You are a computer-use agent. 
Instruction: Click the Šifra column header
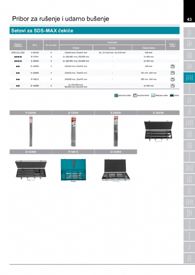(x=35, y=45)
